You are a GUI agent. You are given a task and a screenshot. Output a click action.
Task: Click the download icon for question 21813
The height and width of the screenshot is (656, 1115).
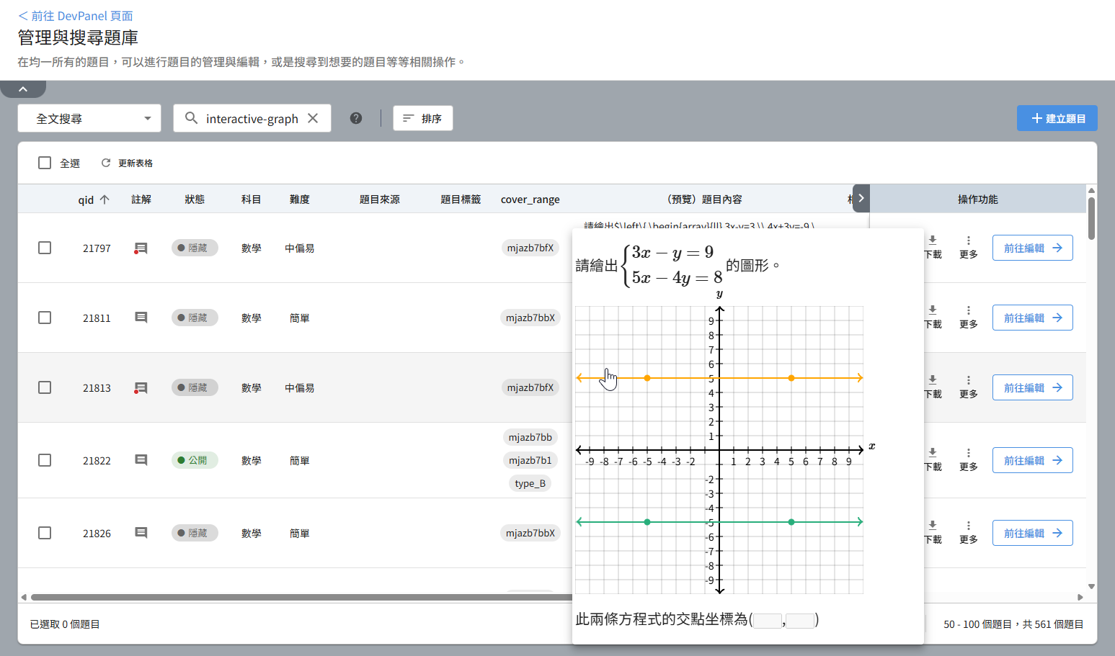pyautogui.click(x=933, y=379)
